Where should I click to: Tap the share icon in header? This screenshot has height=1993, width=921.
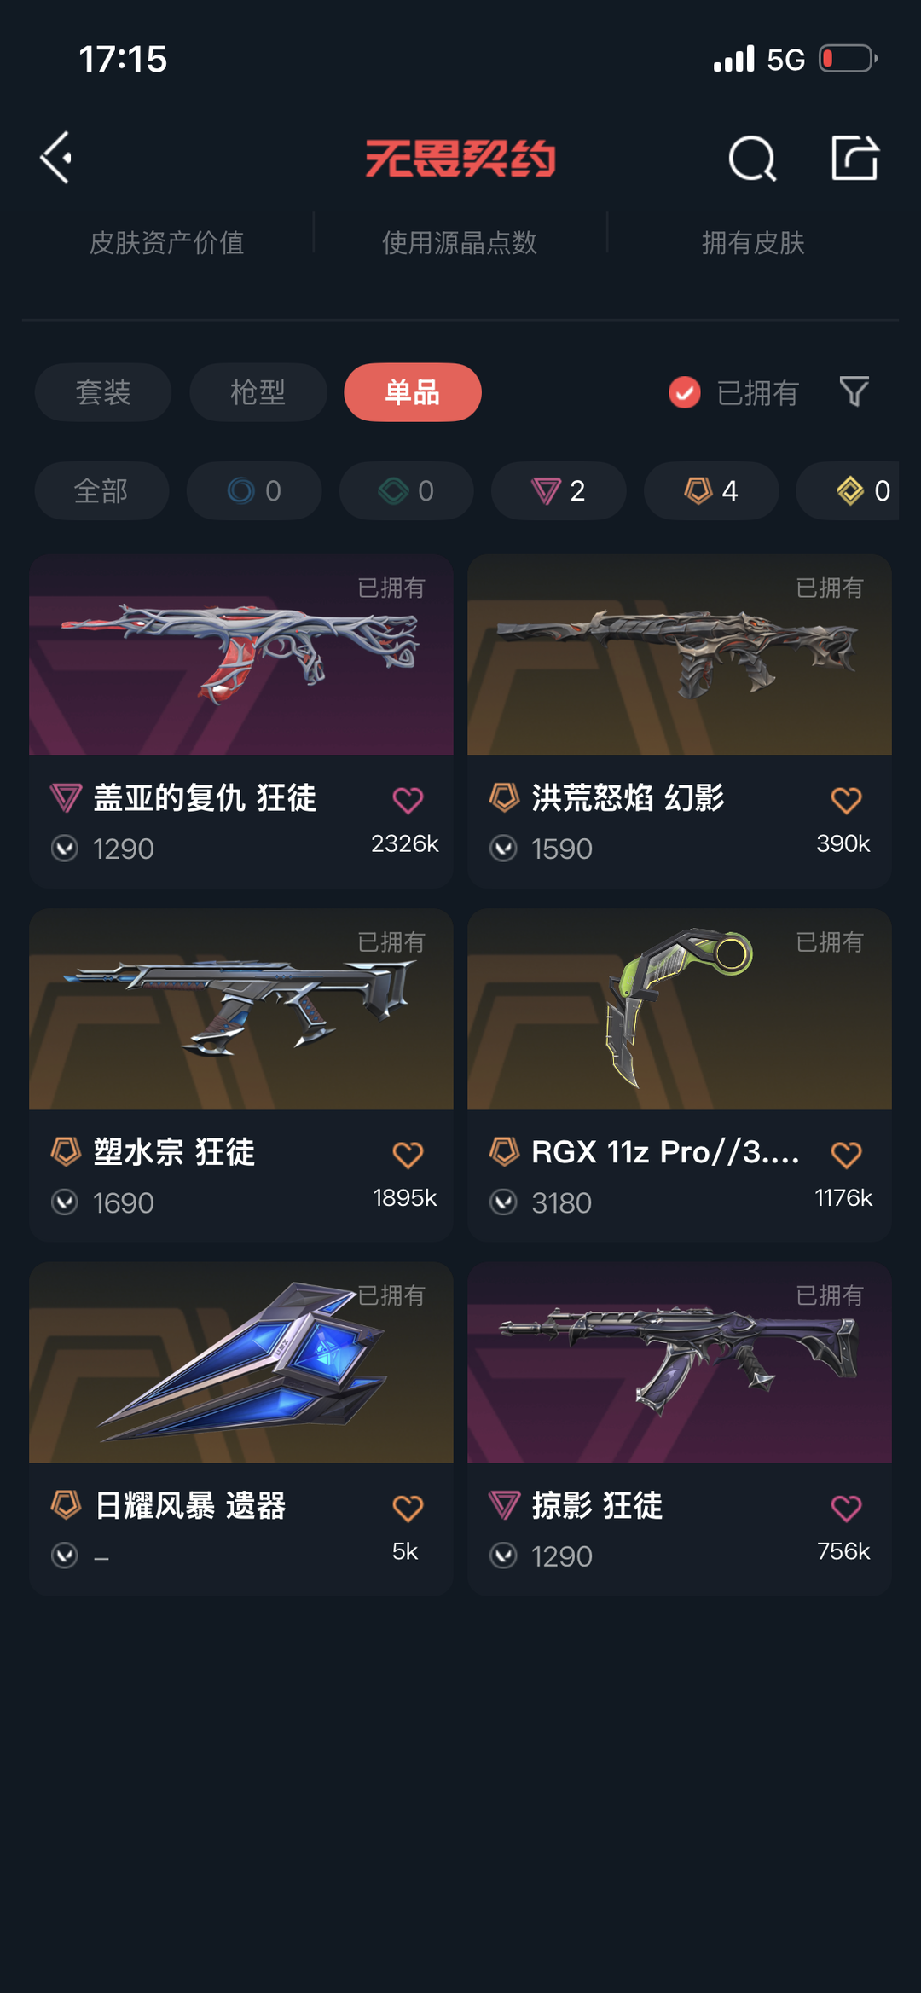[x=854, y=158]
